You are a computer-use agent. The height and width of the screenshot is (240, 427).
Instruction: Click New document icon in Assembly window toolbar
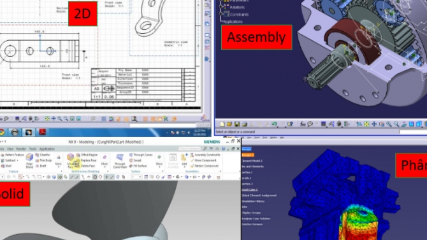click(222, 124)
